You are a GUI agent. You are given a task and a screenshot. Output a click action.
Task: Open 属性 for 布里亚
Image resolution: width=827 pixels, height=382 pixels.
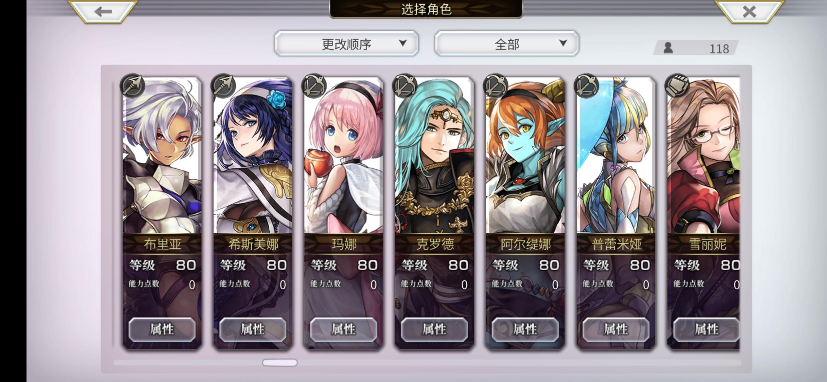pyautogui.click(x=162, y=329)
